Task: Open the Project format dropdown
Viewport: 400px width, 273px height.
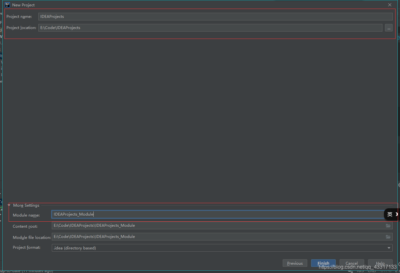Action: click(x=222, y=248)
